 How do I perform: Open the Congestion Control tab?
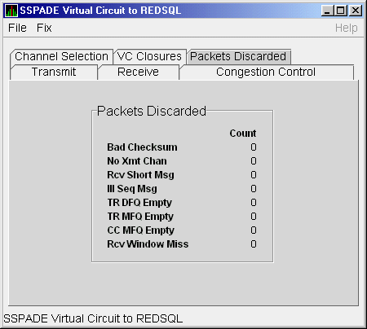[266, 72]
